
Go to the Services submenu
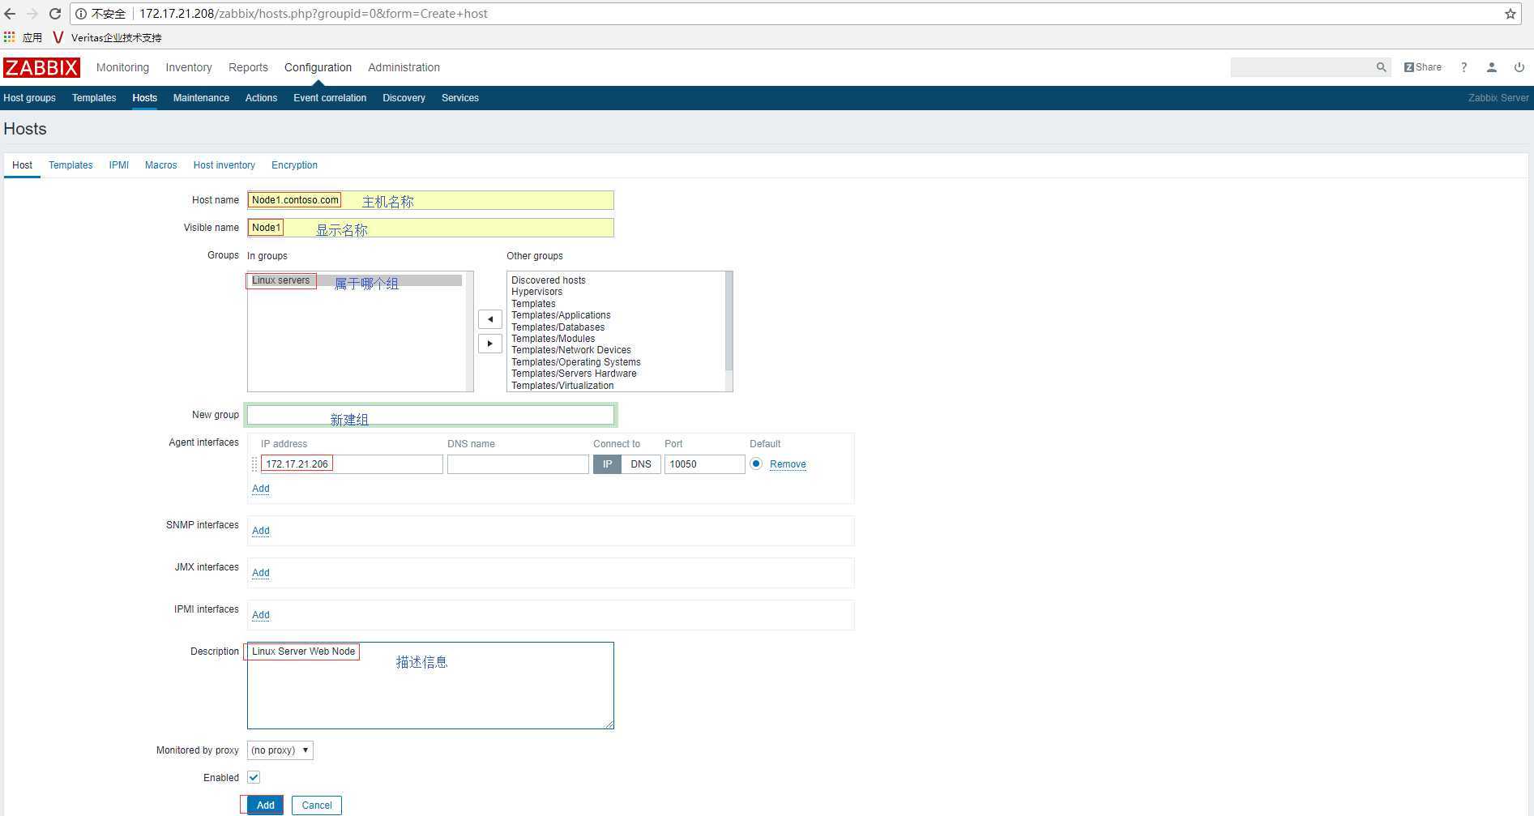[460, 98]
